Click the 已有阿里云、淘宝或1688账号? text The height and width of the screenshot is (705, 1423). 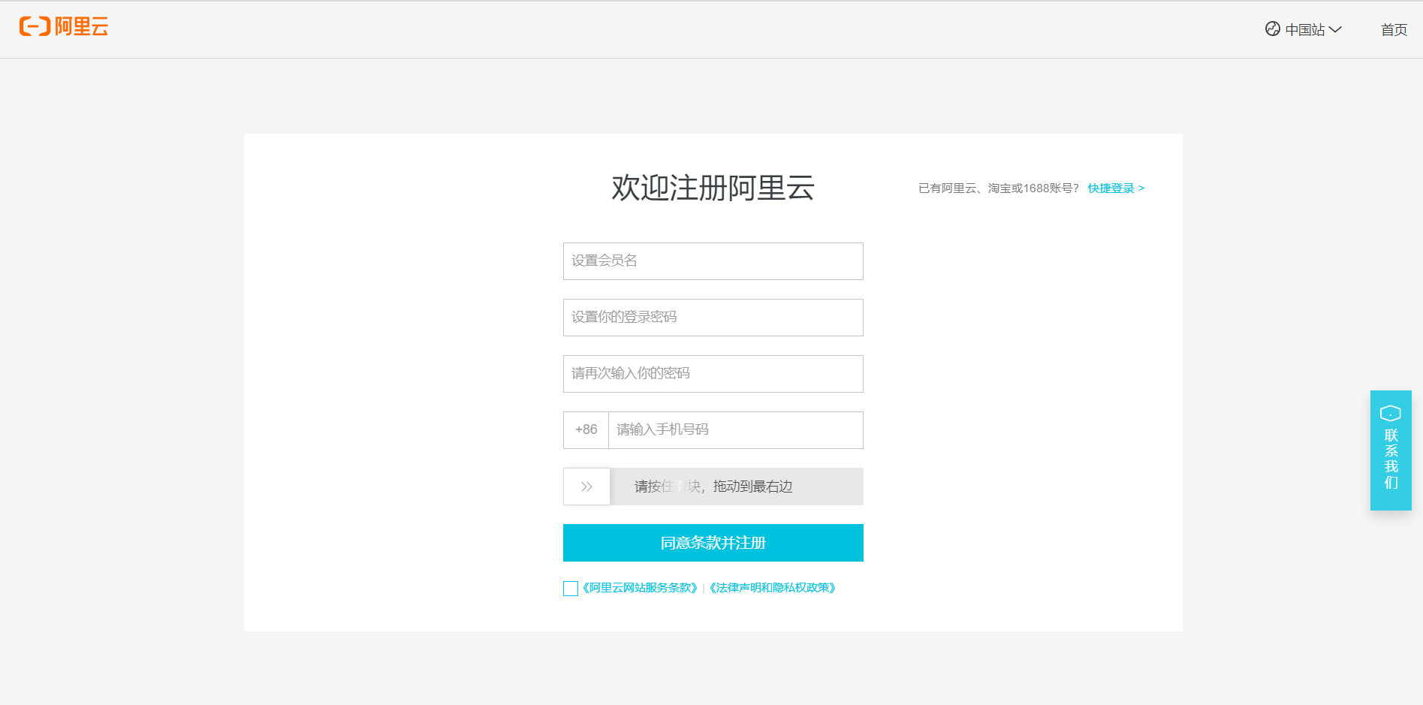click(x=999, y=188)
